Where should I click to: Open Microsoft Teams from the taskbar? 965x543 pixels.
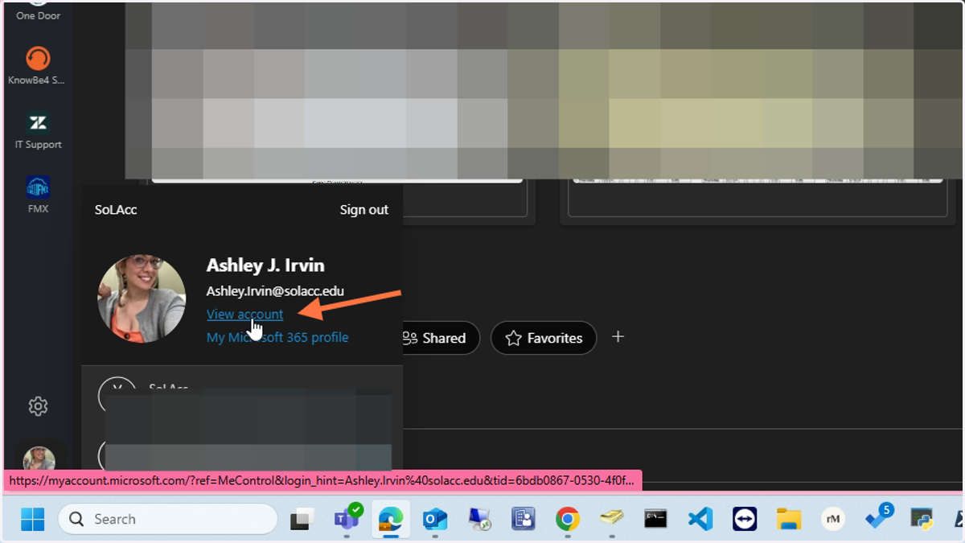(x=347, y=519)
